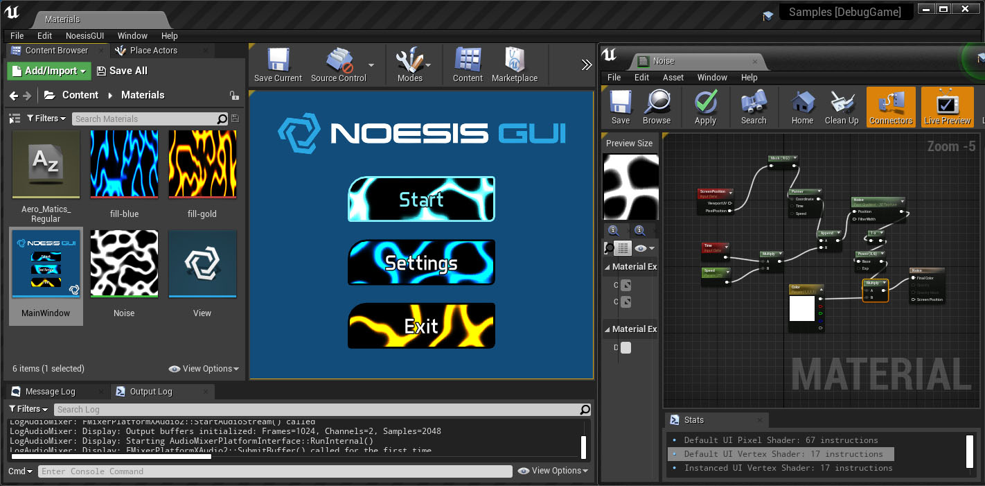Open the NoesisGUI menu
This screenshot has width=985, height=486.
point(85,35)
